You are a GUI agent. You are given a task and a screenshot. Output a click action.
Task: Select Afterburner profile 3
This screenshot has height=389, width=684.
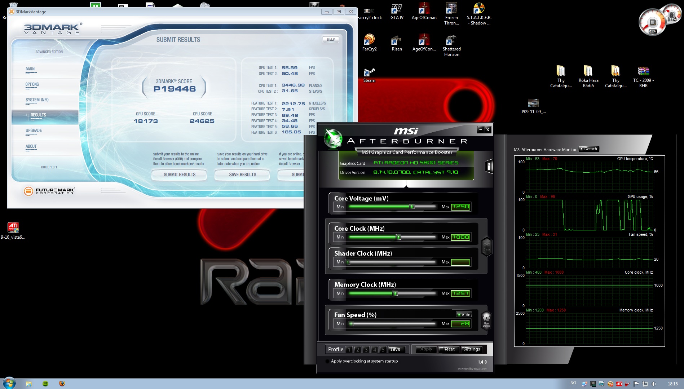coord(366,350)
